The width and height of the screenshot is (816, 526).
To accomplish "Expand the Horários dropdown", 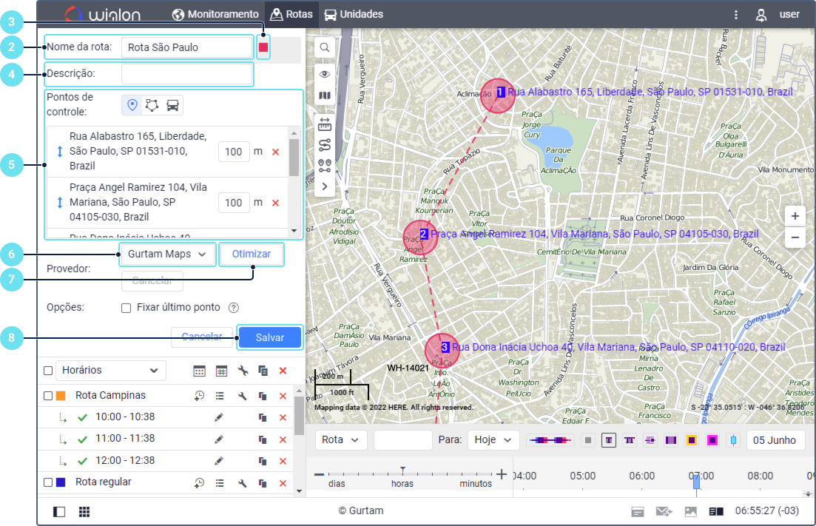I will click(110, 370).
